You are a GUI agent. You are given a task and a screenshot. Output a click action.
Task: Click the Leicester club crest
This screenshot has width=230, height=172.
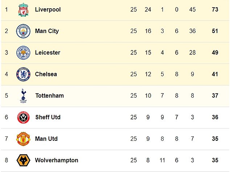[x=23, y=53]
